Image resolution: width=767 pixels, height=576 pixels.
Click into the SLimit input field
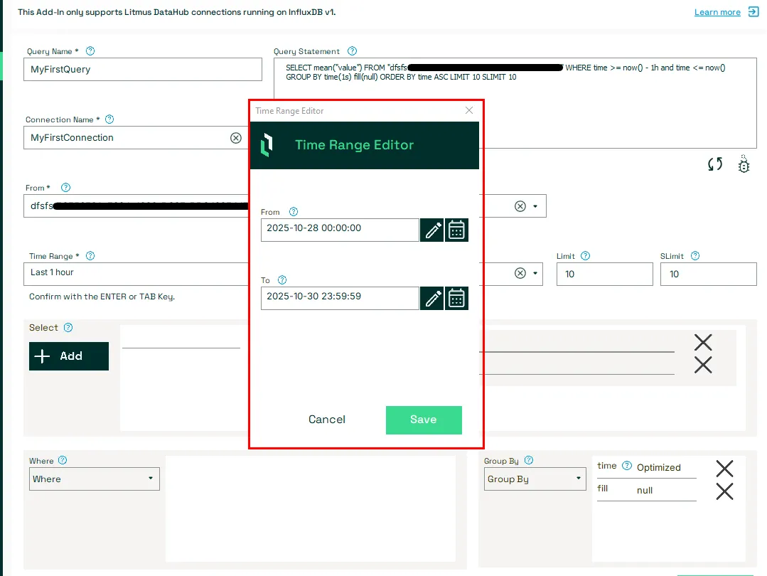point(708,274)
